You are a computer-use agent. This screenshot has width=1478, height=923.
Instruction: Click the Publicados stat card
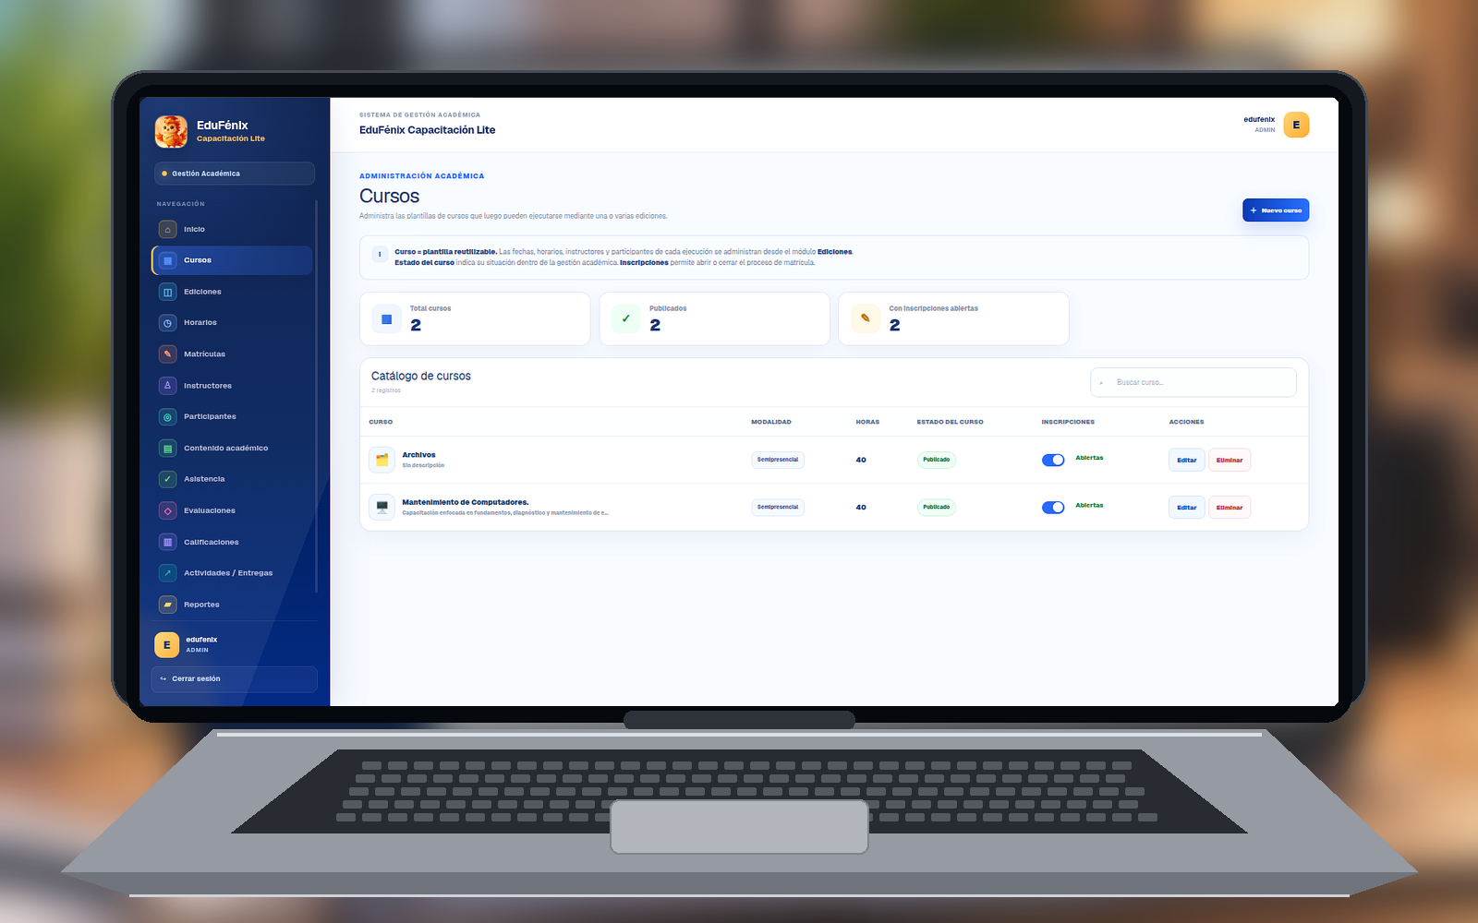pyautogui.click(x=714, y=318)
